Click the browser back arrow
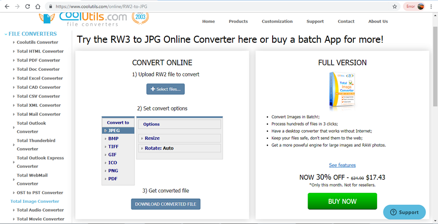The height and width of the screenshot is (224, 438). (x=7, y=6)
